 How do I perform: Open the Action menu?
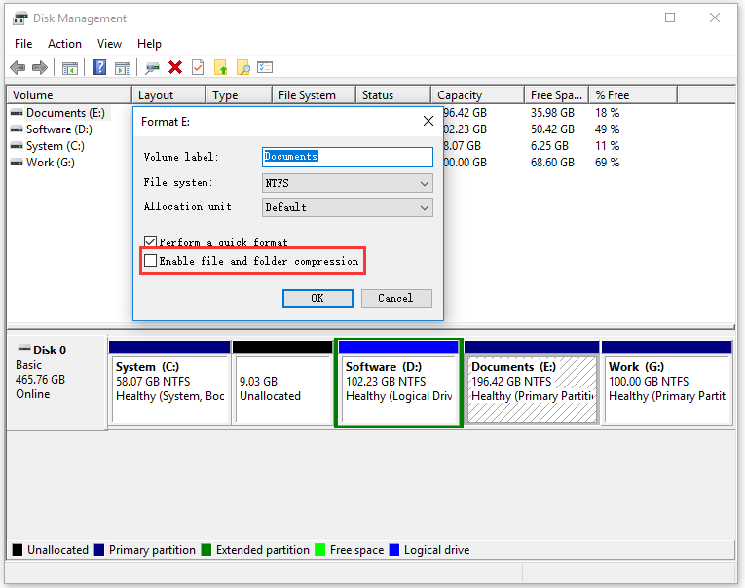click(x=64, y=44)
